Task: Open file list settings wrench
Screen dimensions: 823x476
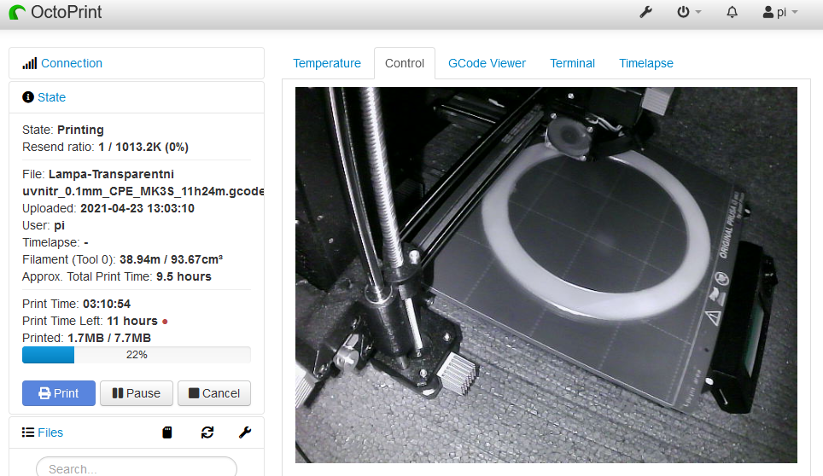Action: tap(244, 432)
